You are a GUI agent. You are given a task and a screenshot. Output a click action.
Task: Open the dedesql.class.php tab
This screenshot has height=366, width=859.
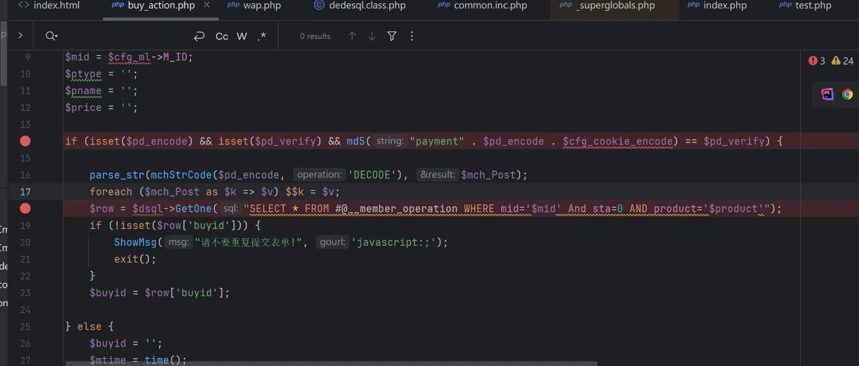[x=360, y=5]
